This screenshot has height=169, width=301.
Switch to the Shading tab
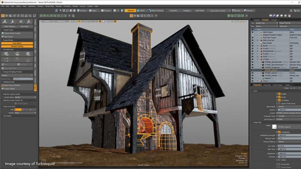coord(265,20)
